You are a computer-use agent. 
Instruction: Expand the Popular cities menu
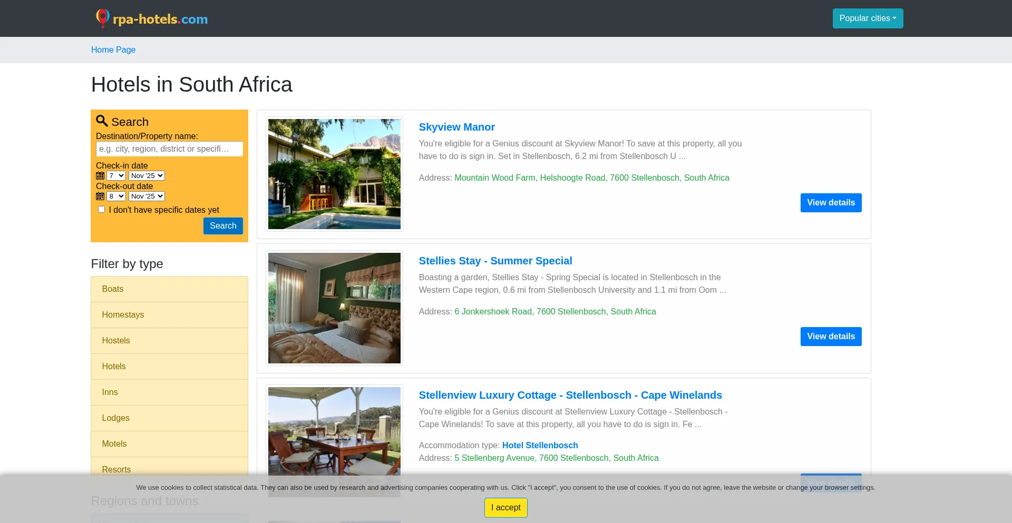click(x=867, y=18)
